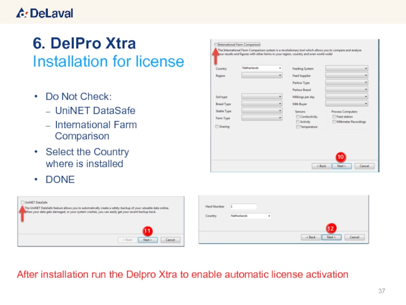The image size is (406, 305).
Task: Open the Feed Supplier dropdown
Action: coord(347,75)
